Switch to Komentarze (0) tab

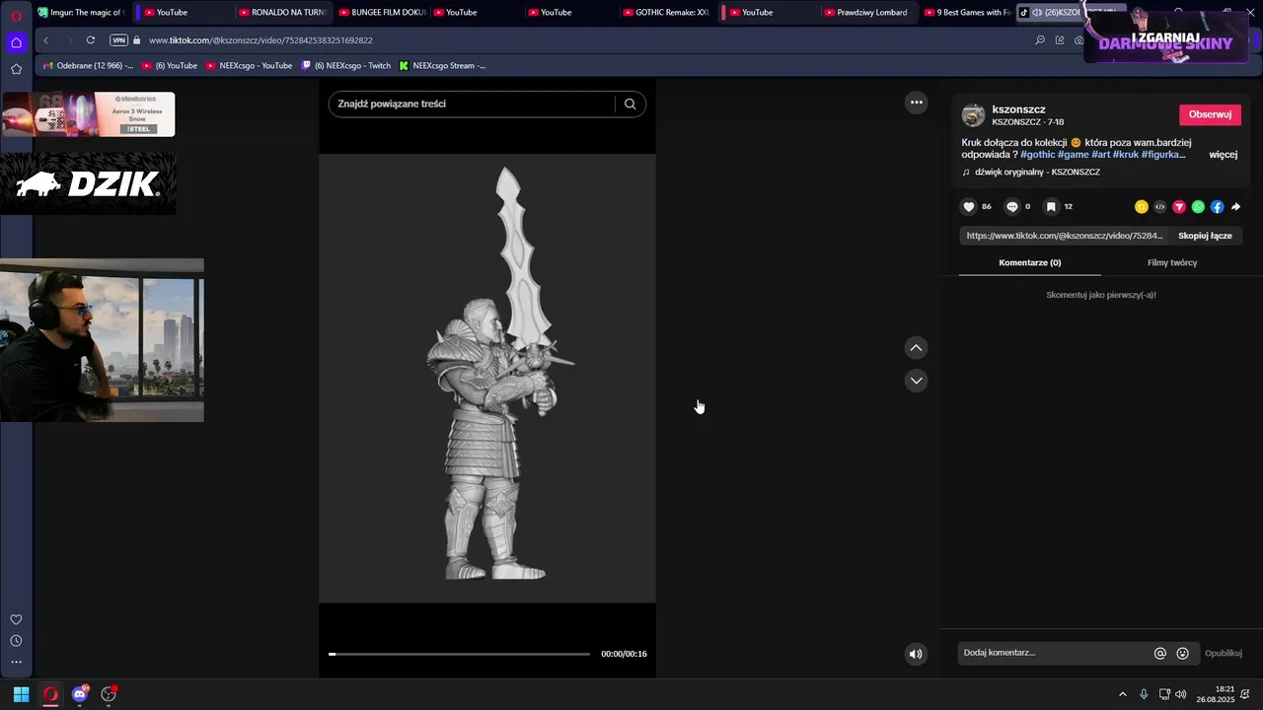[x=1029, y=263]
